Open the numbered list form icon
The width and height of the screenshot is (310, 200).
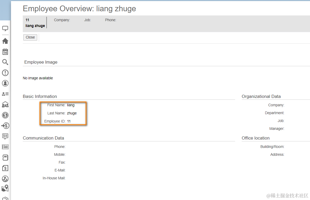pyautogui.click(x=5, y=147)
